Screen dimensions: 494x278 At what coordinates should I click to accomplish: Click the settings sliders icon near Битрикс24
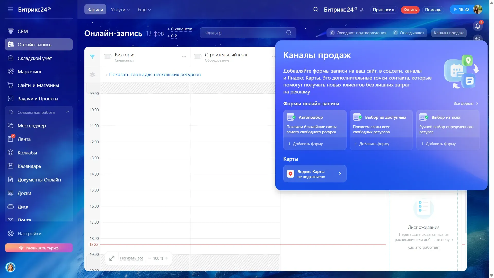362,10
